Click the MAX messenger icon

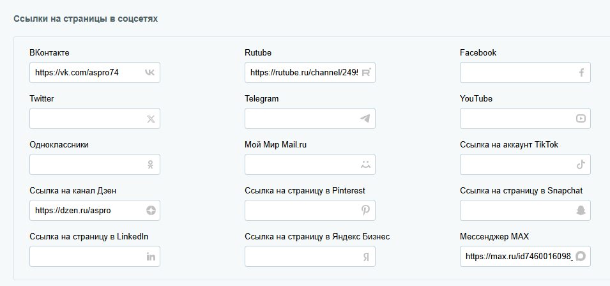pyautogui.click(x=581, y=257)
